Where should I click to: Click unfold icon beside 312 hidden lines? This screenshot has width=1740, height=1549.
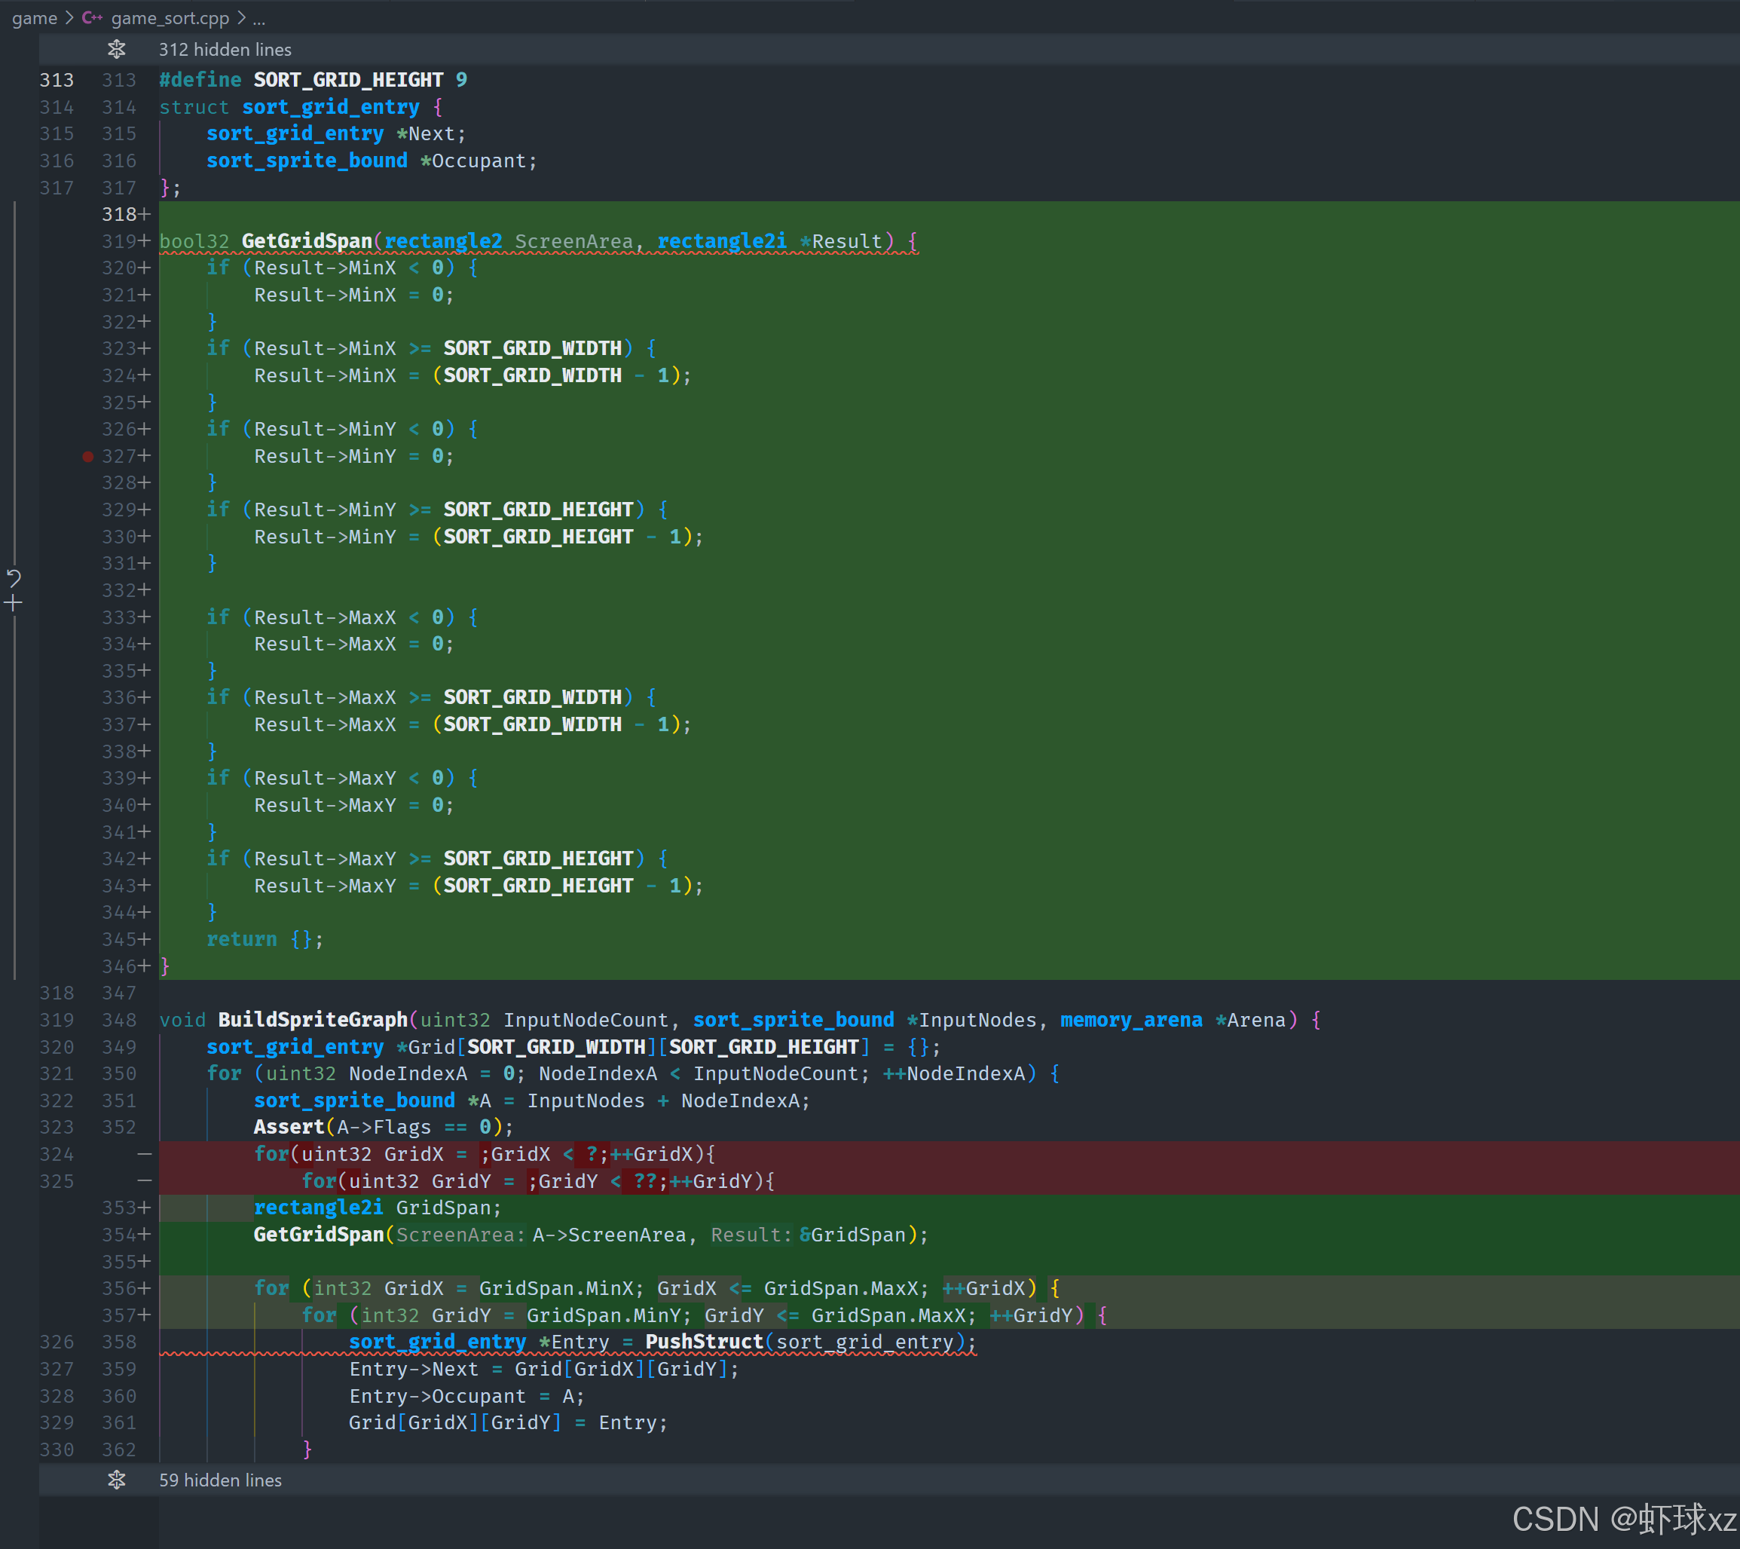pyautogui.click(x=117, y=50)
